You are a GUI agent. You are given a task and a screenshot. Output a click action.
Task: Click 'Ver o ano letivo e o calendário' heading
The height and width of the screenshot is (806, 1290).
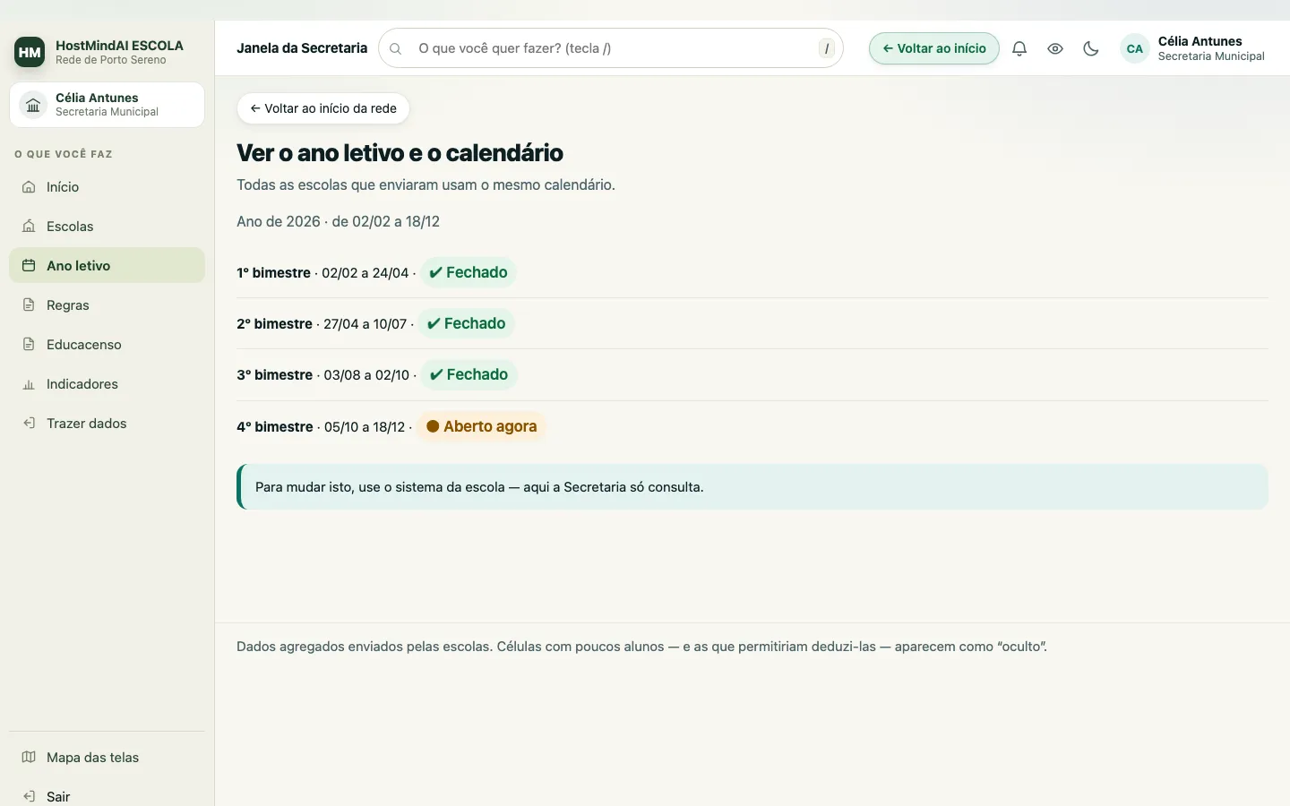click(x=400, y=153)
